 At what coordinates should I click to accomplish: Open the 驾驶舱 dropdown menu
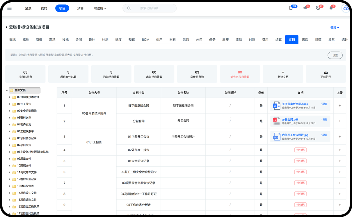100,8
